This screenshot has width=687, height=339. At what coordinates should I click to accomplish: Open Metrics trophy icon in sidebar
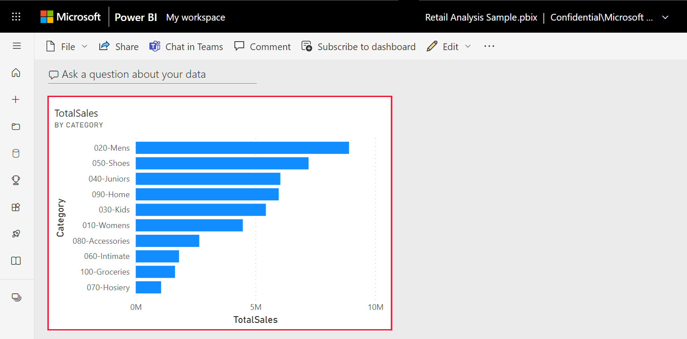16,180
